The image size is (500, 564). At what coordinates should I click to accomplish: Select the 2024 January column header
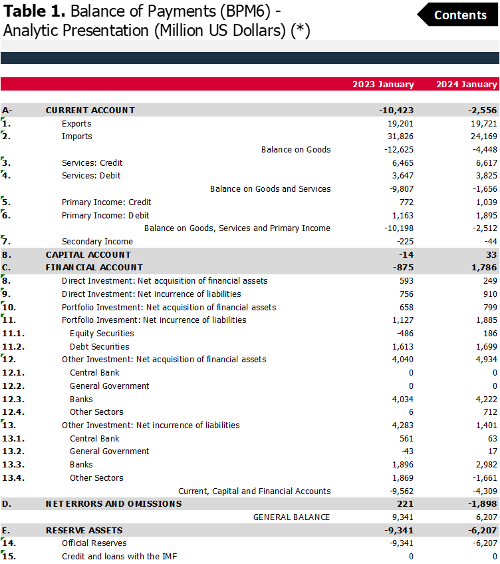click(466, 85)
